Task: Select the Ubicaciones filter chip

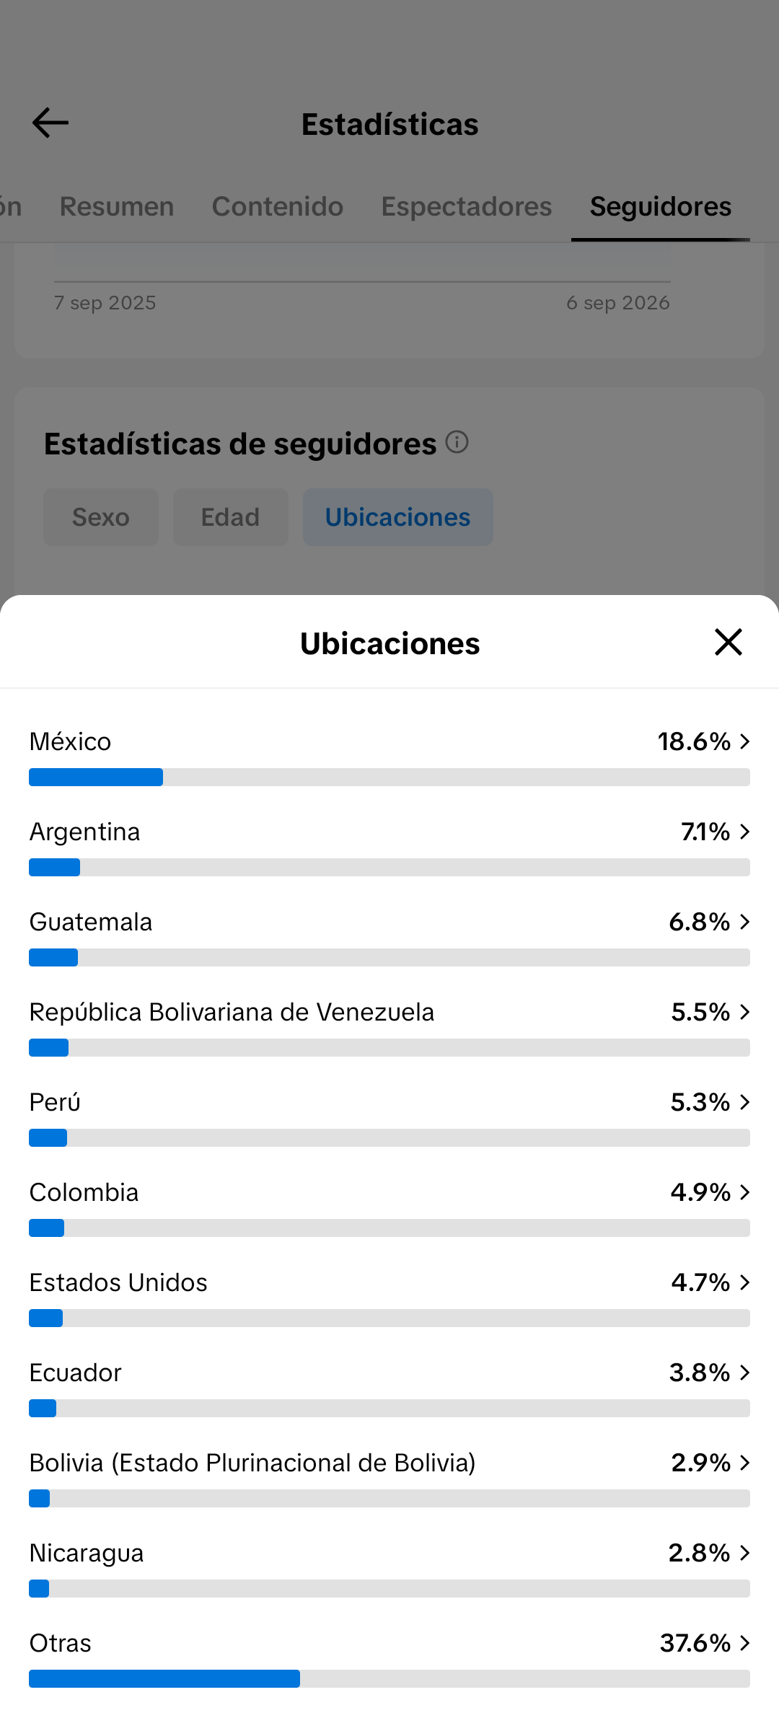Action: [x=398, y=517]
